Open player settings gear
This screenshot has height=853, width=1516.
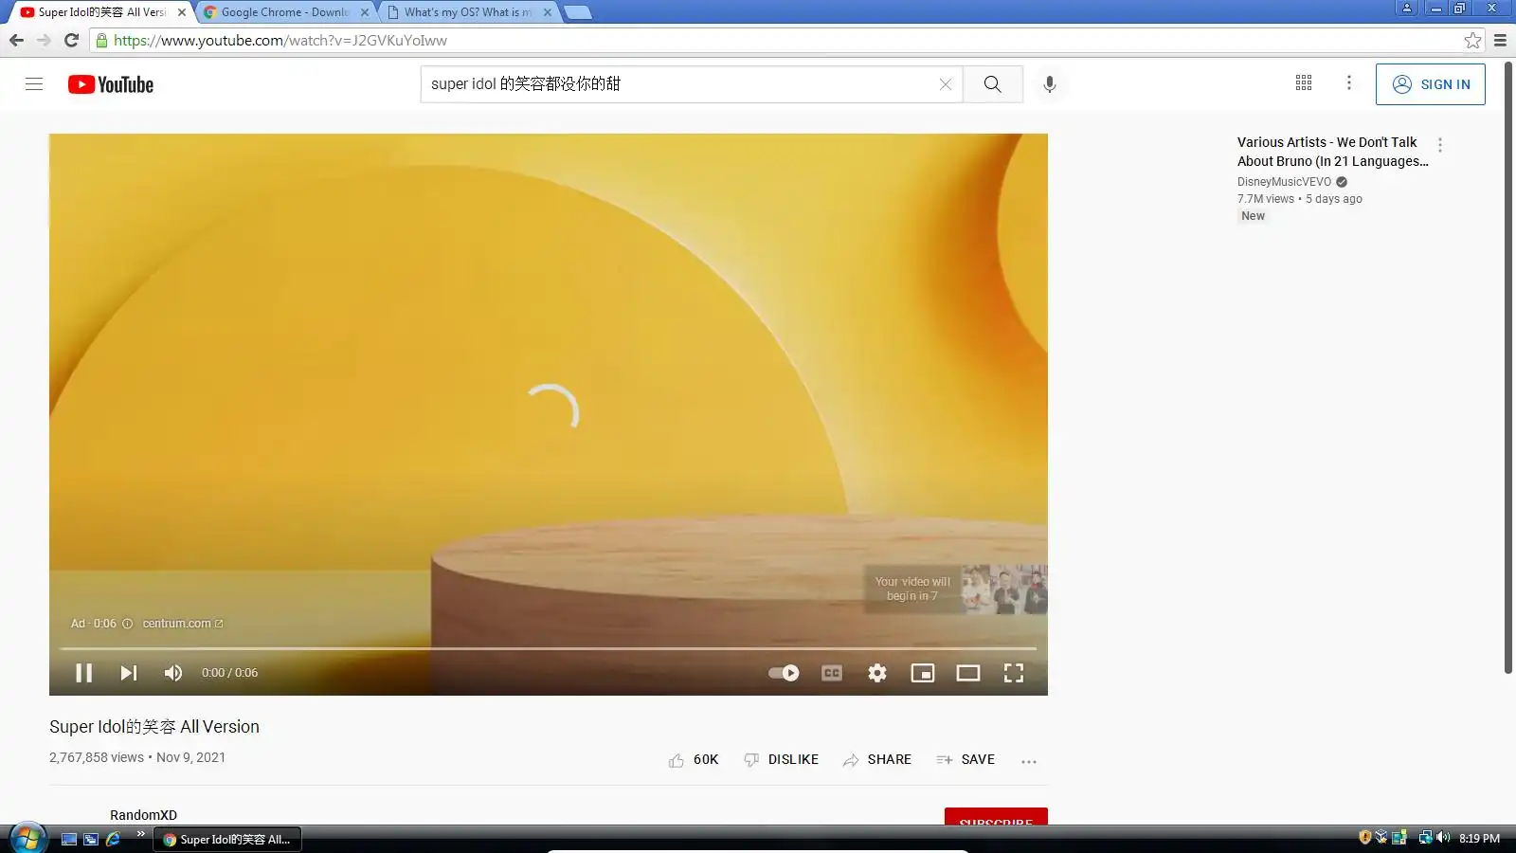coord(877,673)
